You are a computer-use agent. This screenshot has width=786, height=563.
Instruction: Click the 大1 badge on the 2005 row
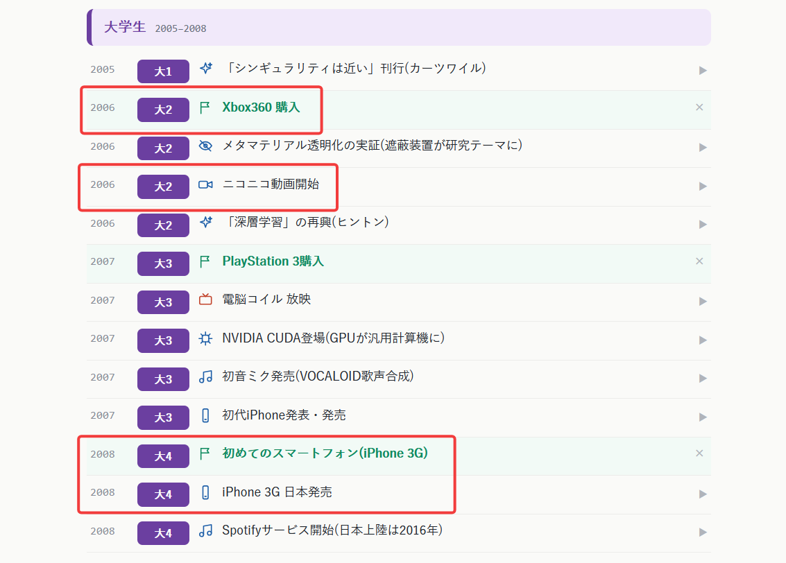click(x=164, y=71)
